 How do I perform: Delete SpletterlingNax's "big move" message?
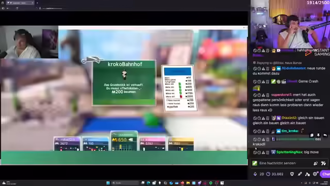click(x=268, y=152)
